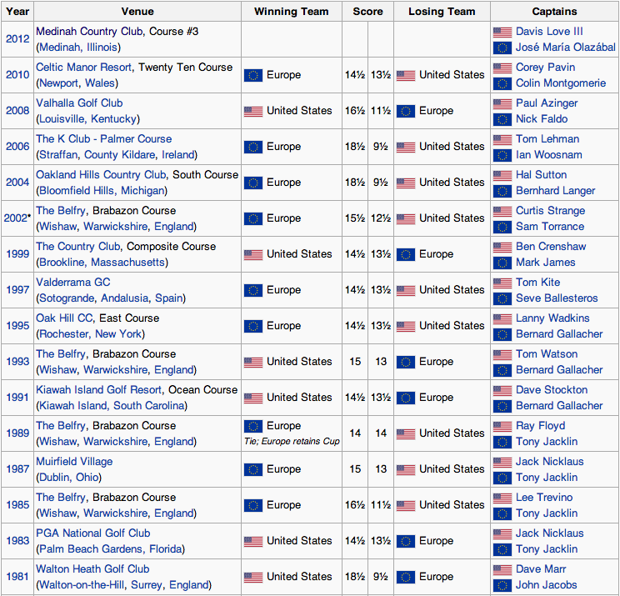The width and height of the screenshot is (620, 596).
Task: Open the Colin Montgomerie captain link
Action: 561,83
